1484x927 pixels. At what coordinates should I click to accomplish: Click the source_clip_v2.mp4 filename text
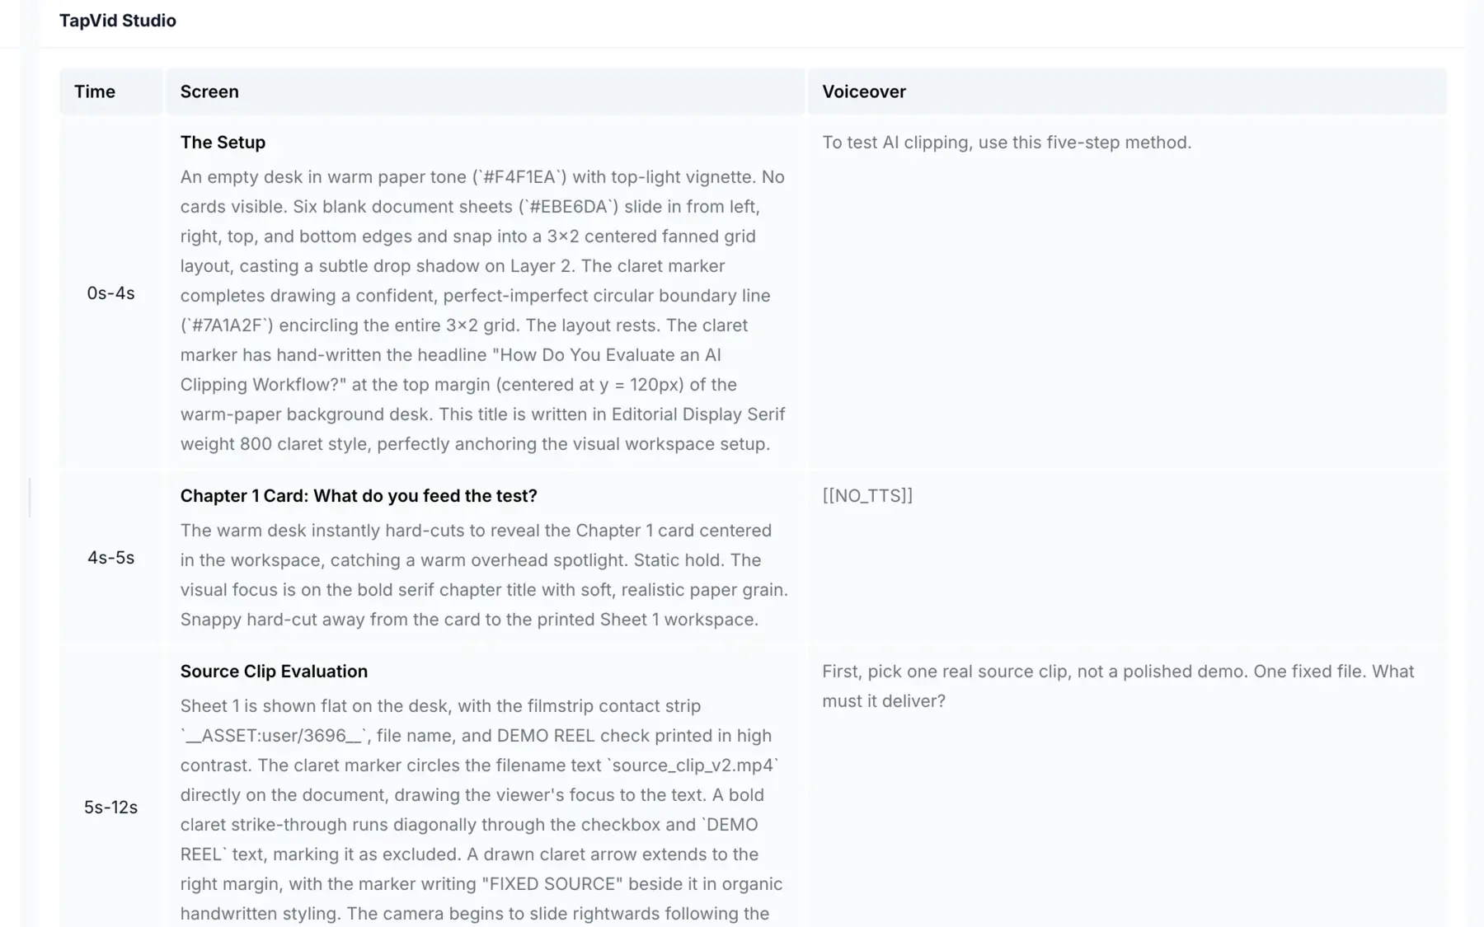(x=693, y=765)
